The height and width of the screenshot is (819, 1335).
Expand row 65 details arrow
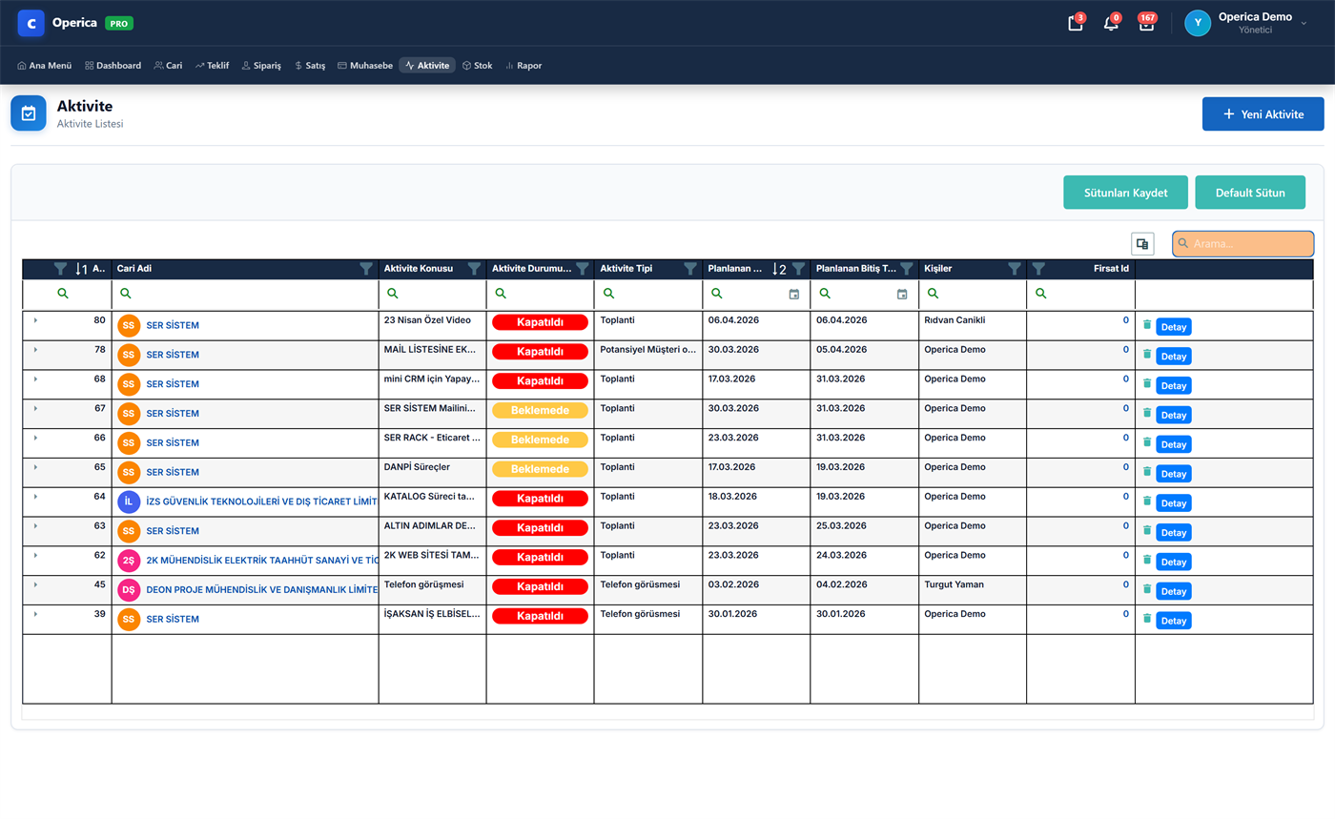tap(35, 467)
